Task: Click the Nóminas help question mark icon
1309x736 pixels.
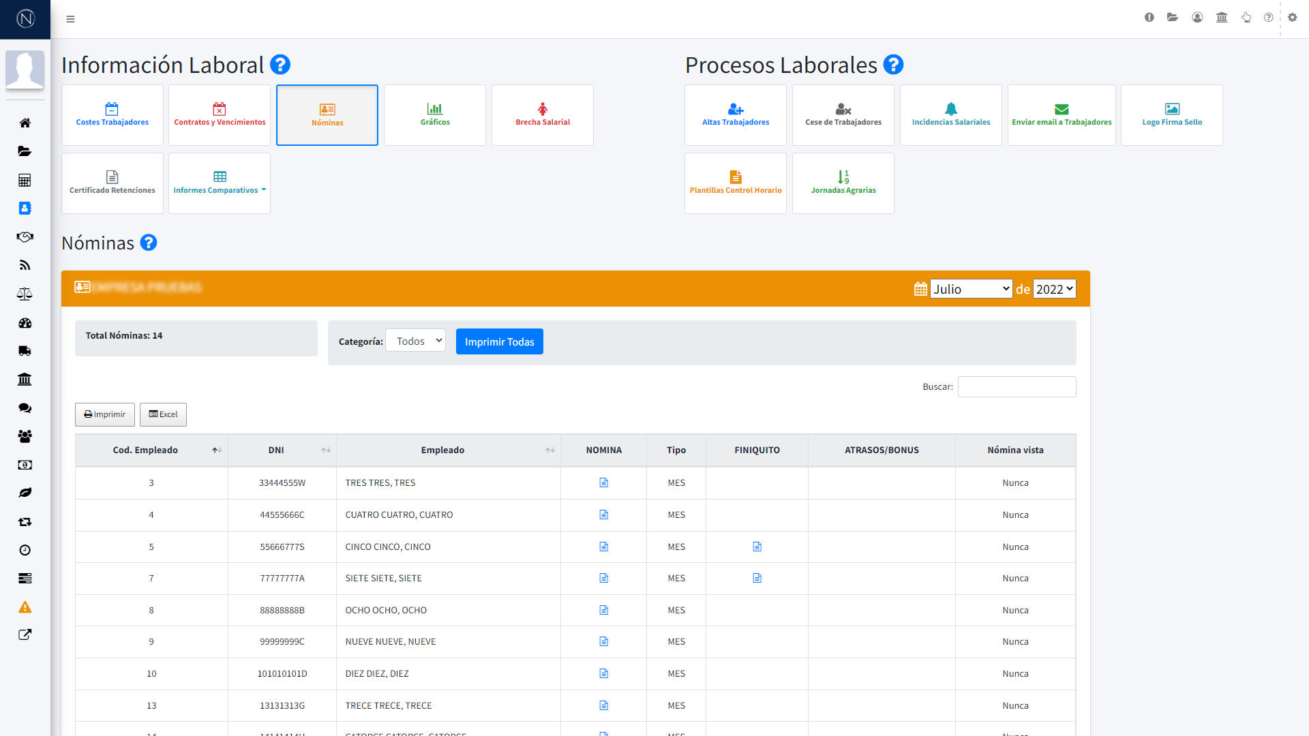Action: pos(149,243)
